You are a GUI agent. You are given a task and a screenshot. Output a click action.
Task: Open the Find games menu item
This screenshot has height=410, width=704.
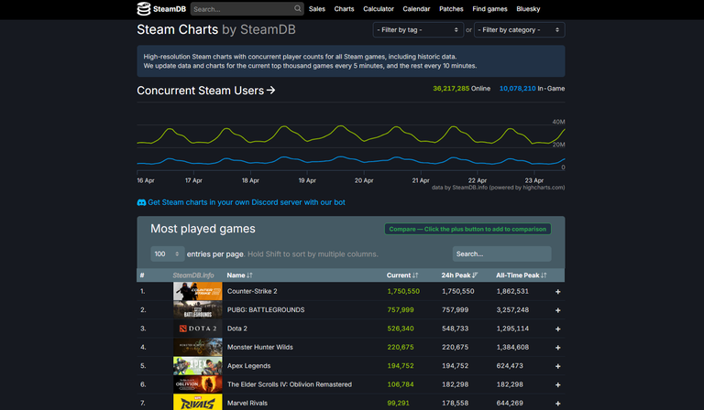point(489,9)
